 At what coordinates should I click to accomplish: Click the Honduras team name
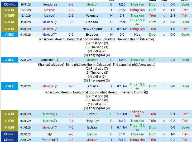[50, 4]
